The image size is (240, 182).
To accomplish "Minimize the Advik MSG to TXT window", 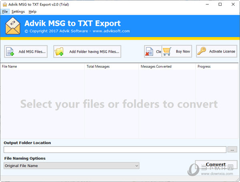I will click(207, 4).
